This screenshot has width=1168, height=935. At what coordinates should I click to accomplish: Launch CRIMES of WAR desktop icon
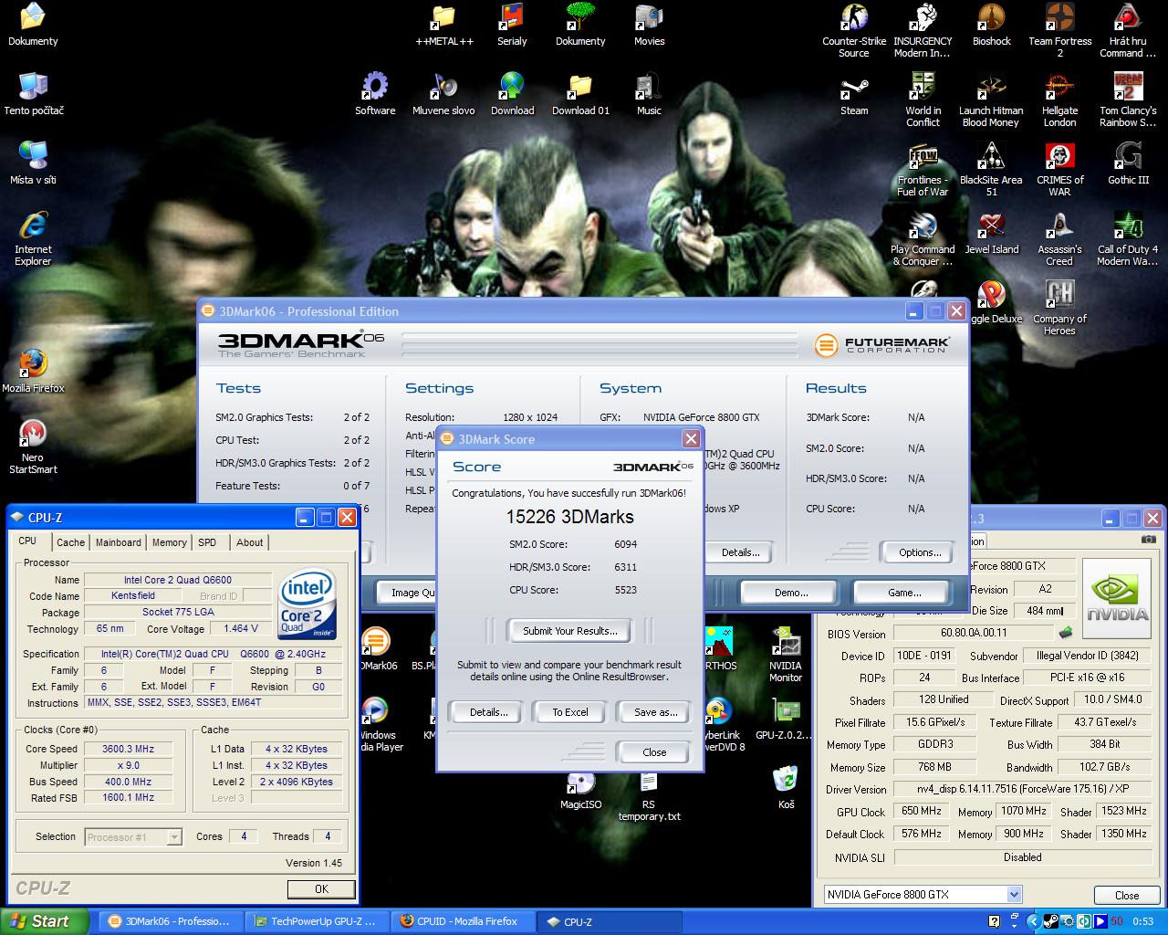pyautogui.click(x=1059, y=169)
